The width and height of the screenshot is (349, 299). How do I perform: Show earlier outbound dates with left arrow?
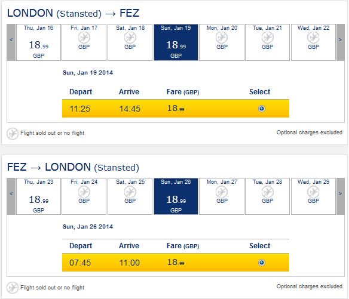tap(11, 42)
